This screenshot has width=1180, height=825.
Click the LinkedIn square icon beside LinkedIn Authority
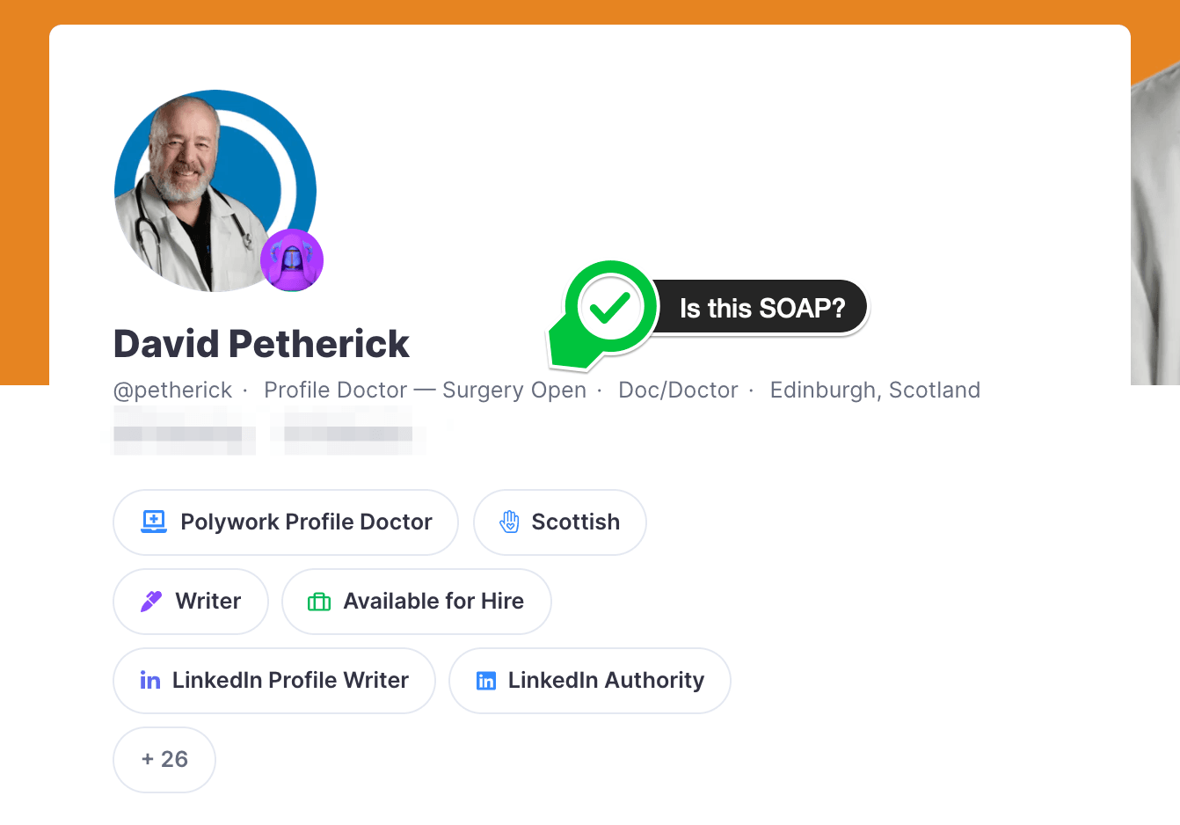[486, 681]
